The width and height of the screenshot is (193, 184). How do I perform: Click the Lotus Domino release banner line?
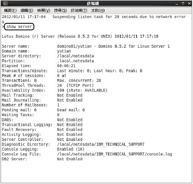tap(80, 36)
